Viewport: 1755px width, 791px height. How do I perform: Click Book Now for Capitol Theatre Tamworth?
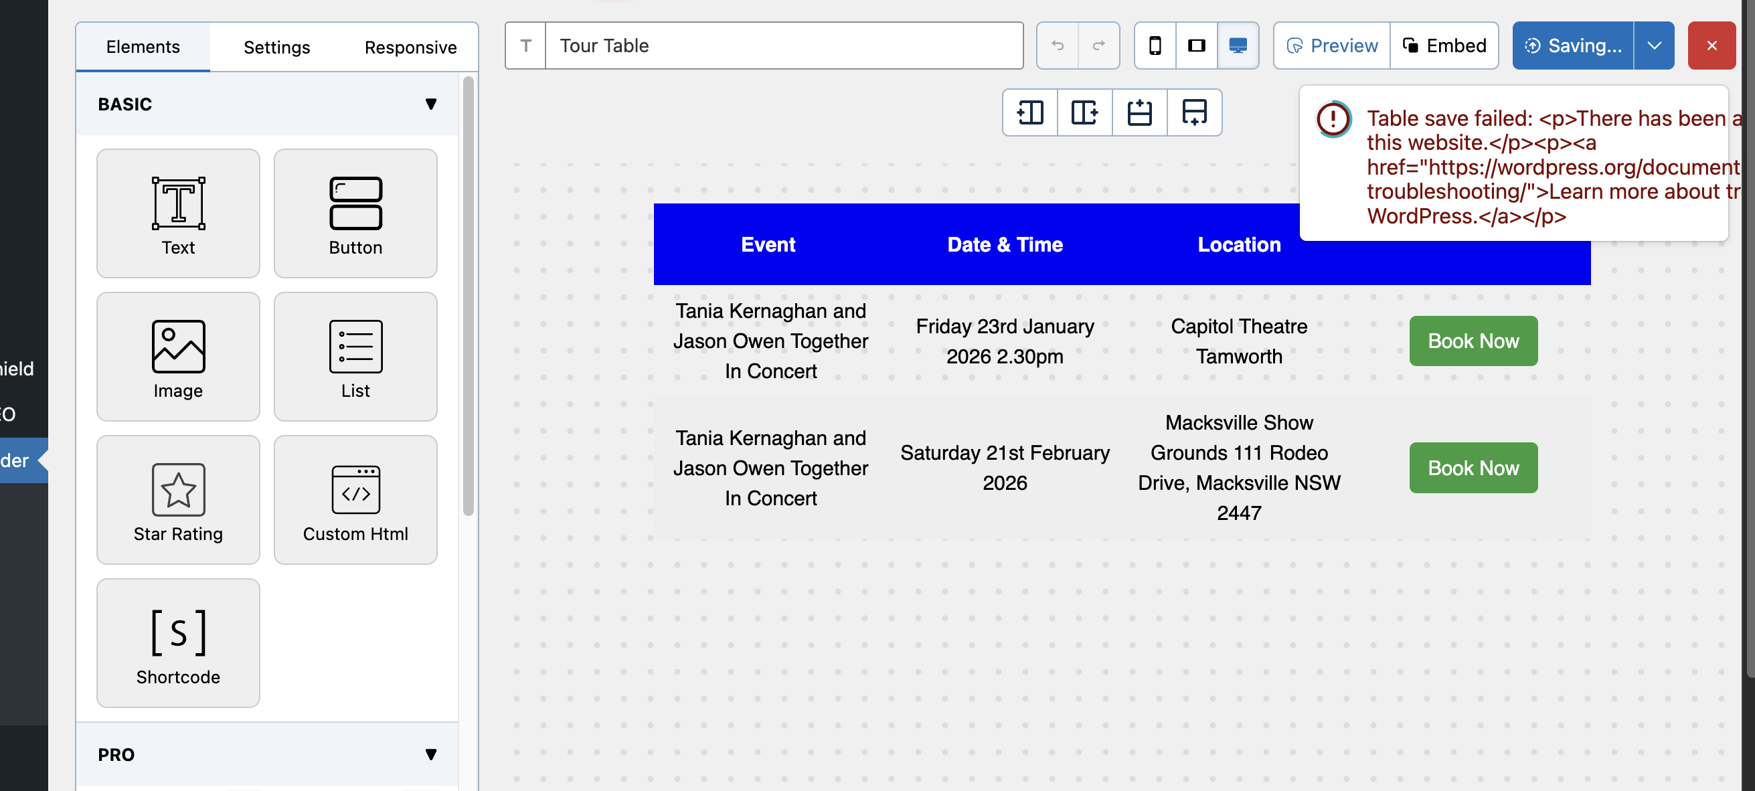[1473, 341]
